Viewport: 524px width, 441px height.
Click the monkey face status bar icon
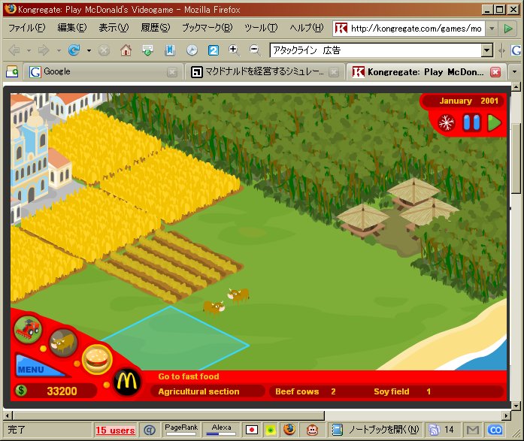[312, 430]
